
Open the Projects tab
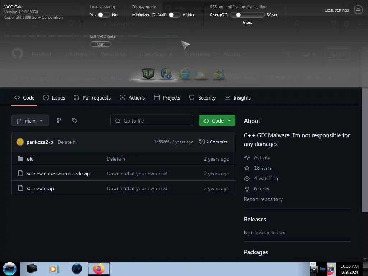(x=167, y=98)
